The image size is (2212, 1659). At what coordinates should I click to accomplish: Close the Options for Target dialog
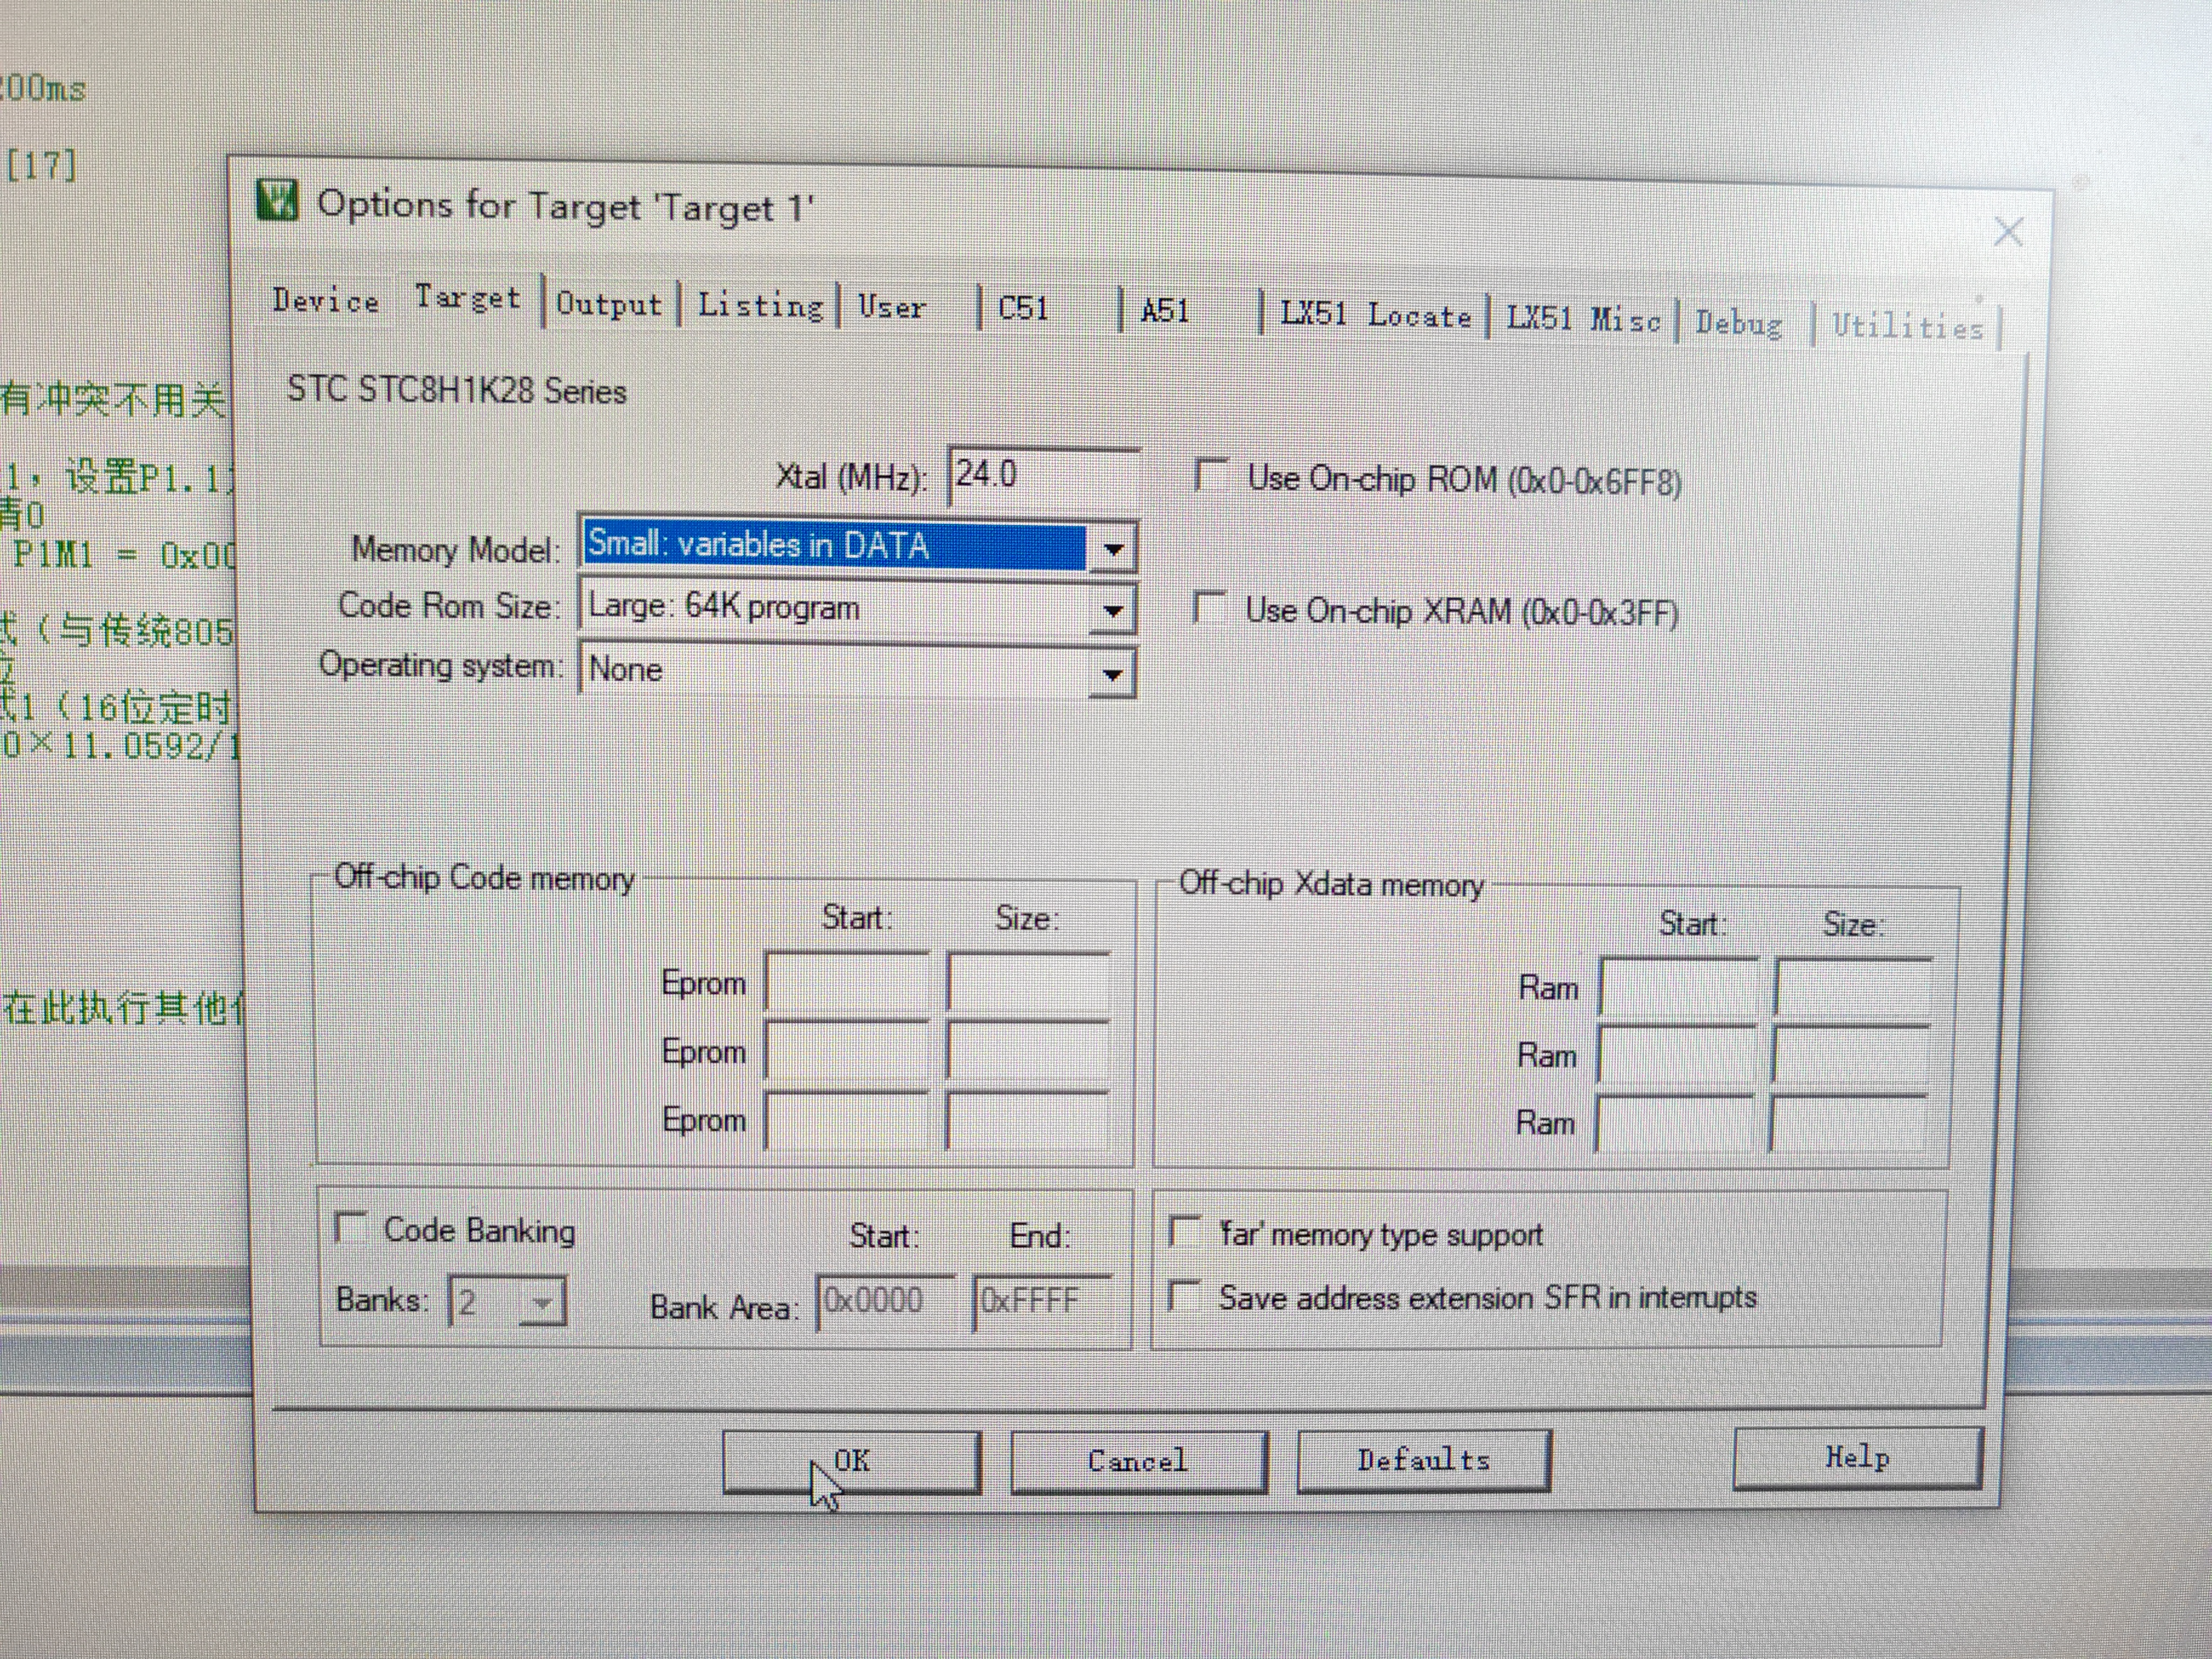pyautogui.click(x=2008, y=232)
